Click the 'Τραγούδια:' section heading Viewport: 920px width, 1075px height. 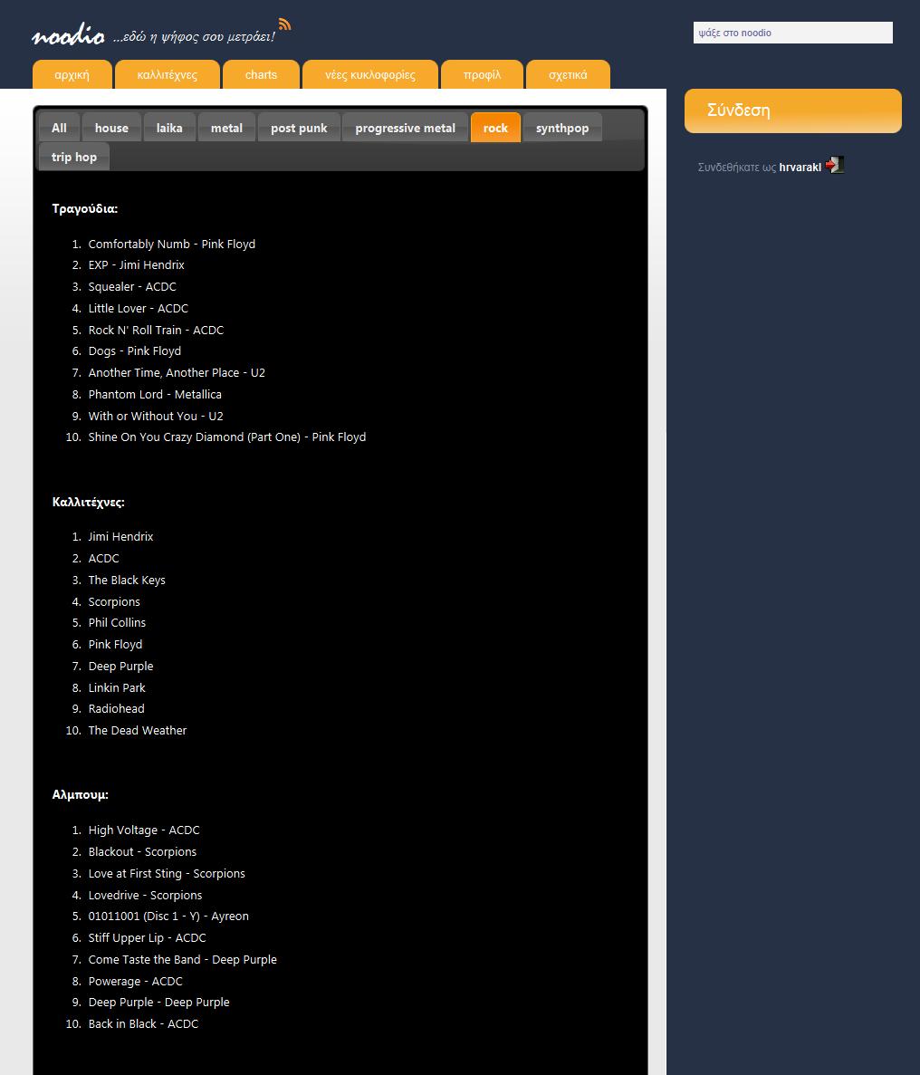point(85,209)
